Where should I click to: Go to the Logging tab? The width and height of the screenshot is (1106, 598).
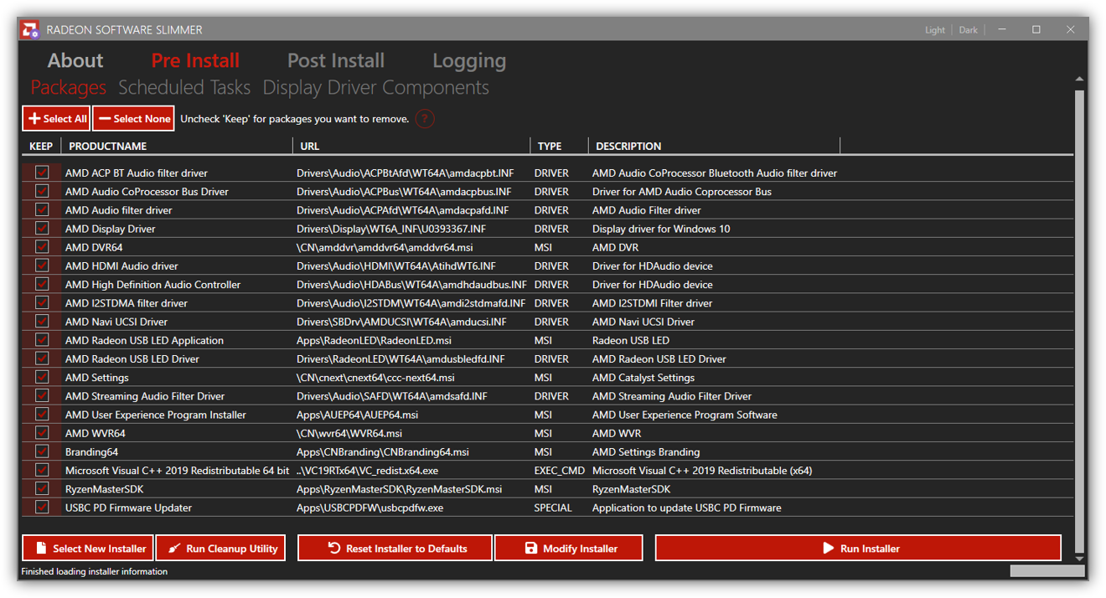tap(469, 60)
